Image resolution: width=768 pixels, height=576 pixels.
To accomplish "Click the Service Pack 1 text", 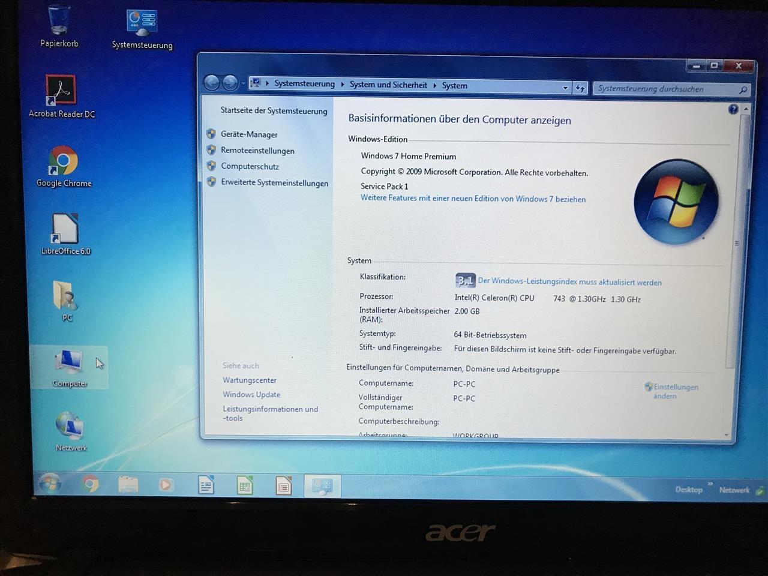I will (x=384, y=186).
